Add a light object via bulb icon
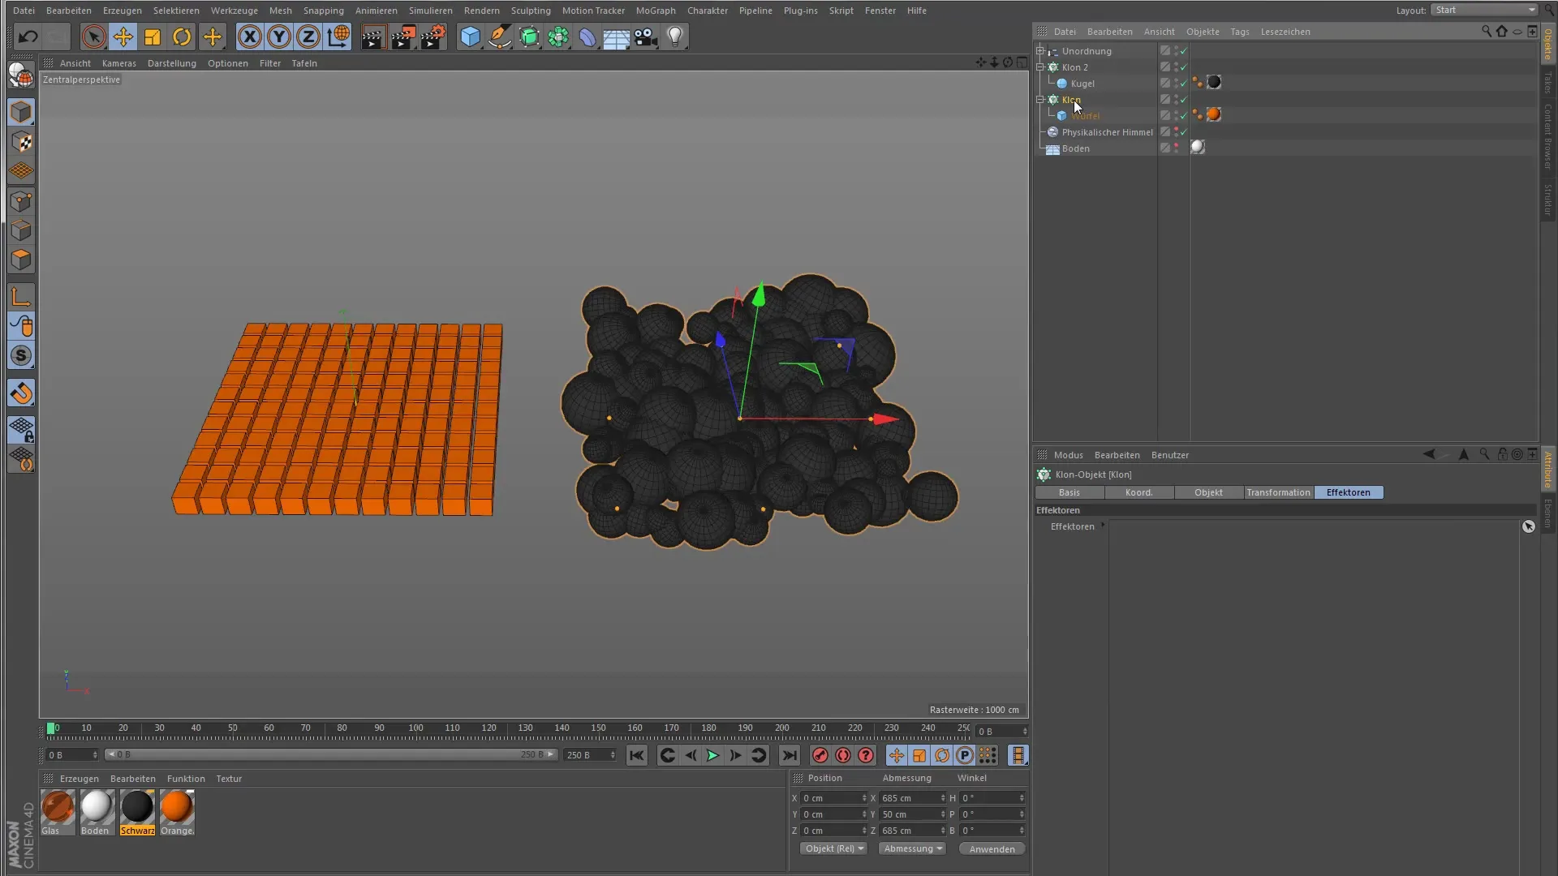This screenshot has height=876, width=1558. point(675,36)
